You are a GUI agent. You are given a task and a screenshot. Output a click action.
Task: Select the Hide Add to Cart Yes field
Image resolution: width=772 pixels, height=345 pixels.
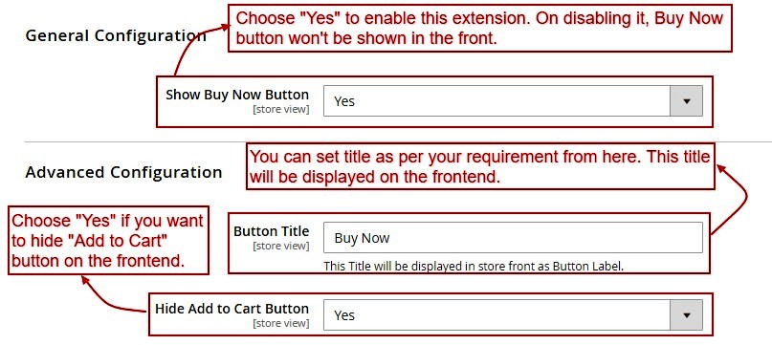point(513,315)
